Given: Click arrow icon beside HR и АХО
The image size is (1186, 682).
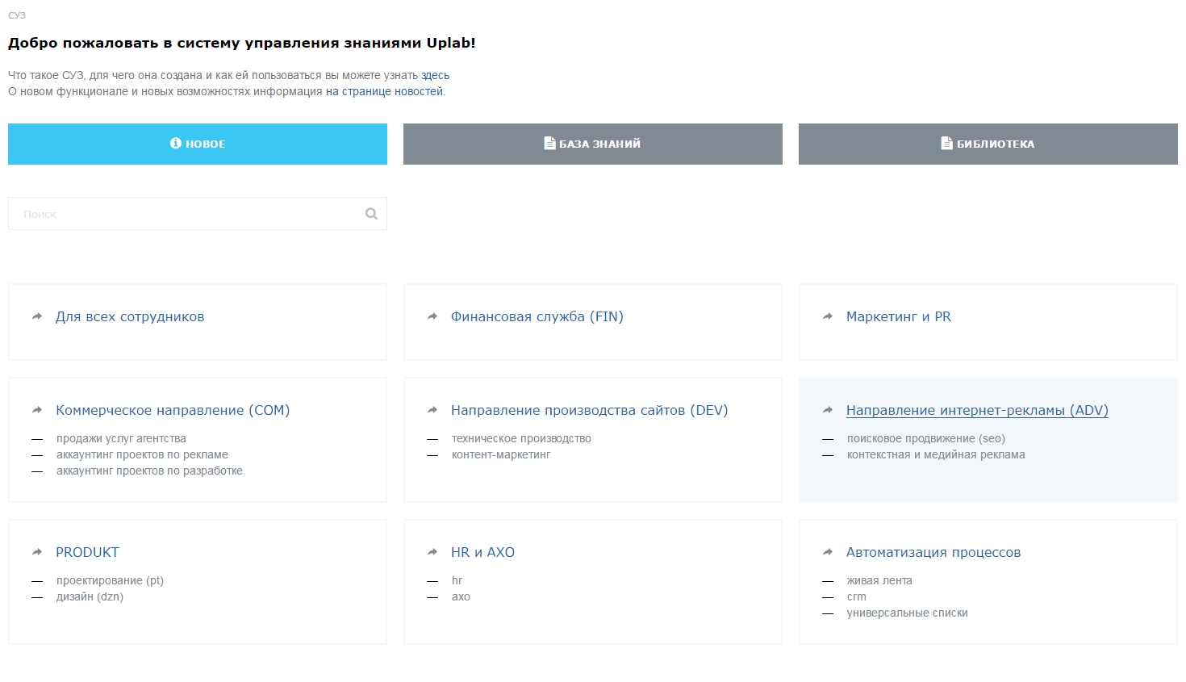Looking at the screenshot, I should (432, 552).
